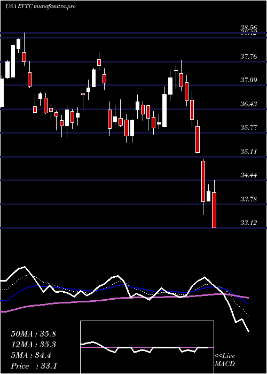The height and width of the screenshot is (374, 267).
Task: Click the '50MA : 35.8' reading
Action: pos(33,334)
